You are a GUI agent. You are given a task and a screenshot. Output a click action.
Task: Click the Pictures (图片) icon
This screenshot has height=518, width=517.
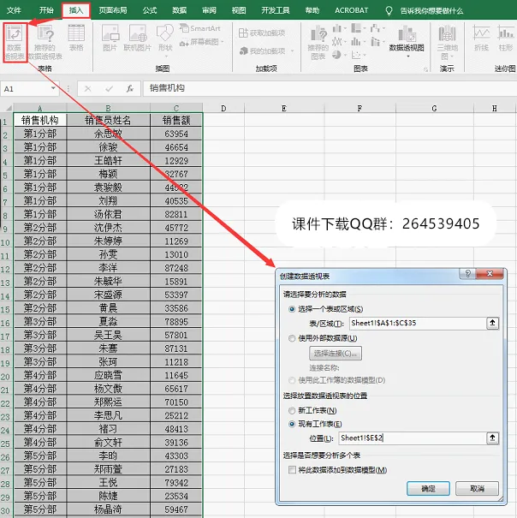[110, 38]
